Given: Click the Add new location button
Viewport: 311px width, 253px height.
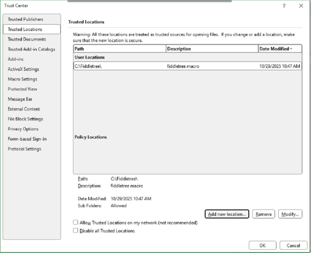Looking at the screenshot, I should [x=227, y=214].
